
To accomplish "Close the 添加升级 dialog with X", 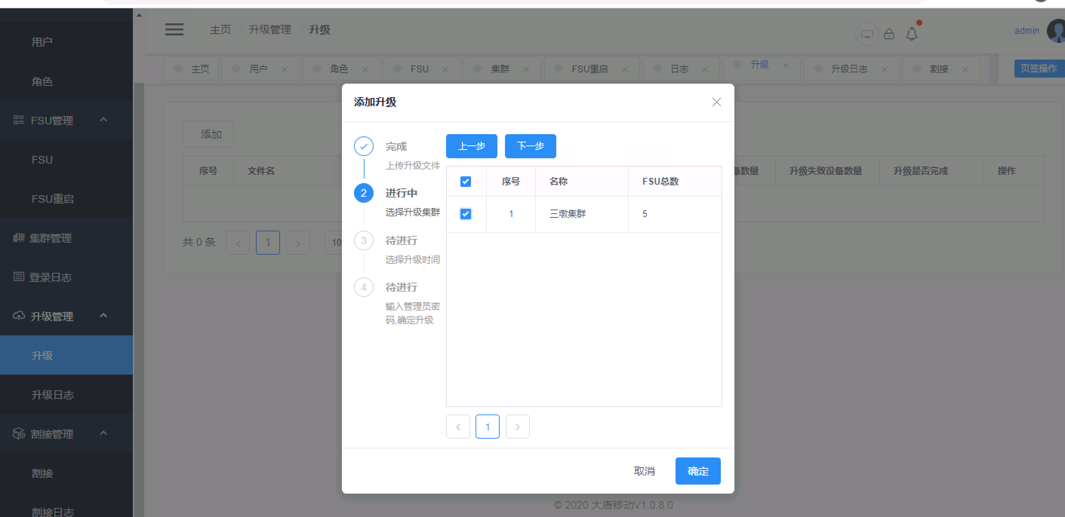I will coord(716,102).
